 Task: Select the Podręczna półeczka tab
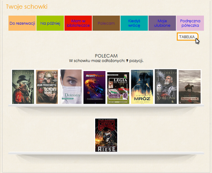click(x=190, y=23)
